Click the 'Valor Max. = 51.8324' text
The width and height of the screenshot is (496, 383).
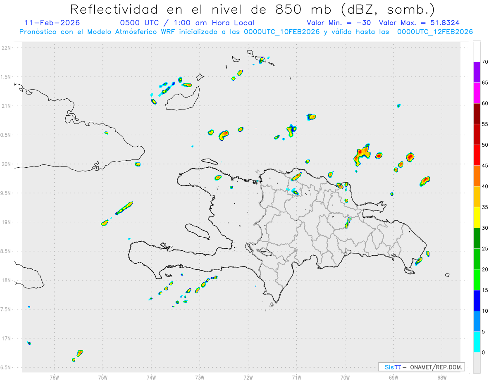(x=419, y=23)
